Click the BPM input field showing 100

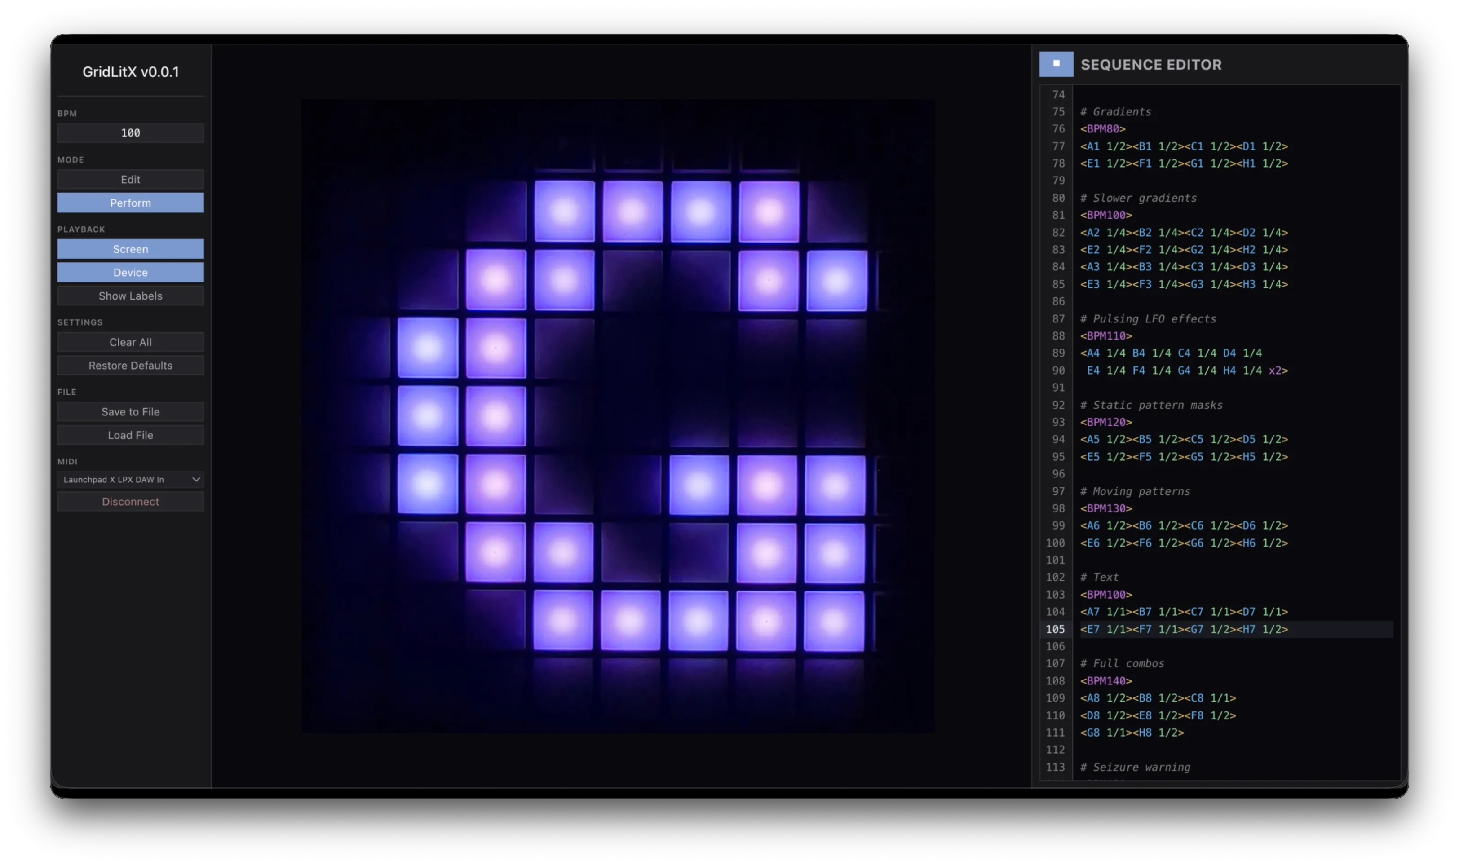(131, 133)
